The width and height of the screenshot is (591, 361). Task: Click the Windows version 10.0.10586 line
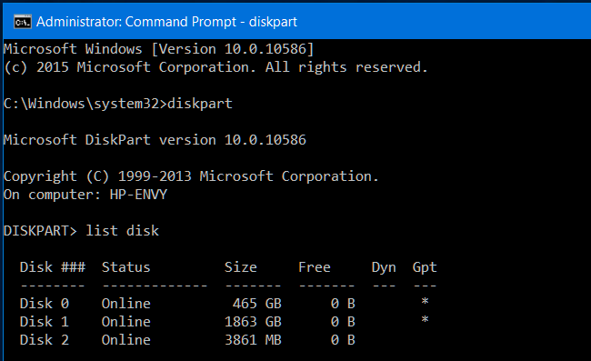[x=158, y=49]
